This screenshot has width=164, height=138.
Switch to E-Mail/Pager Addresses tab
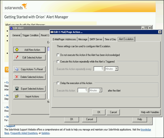[64, 39]
